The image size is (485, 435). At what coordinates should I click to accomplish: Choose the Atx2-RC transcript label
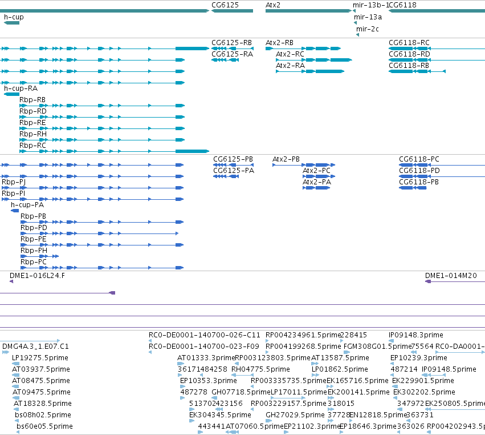tap(290, 54)
